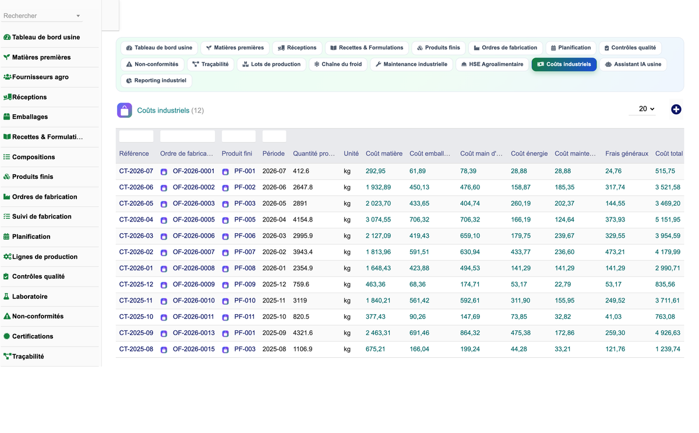Select the Coûts industriels tab
Viewport: 699px width, 433px height.
[564, 64]
